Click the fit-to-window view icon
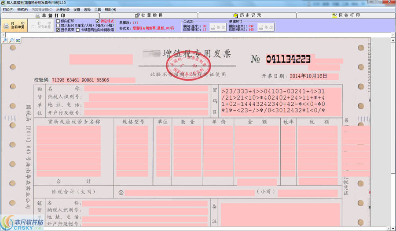 [18, 41]
